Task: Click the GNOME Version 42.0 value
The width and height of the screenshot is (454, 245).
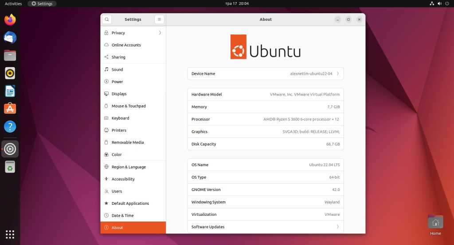Action: tap(336, 190)
